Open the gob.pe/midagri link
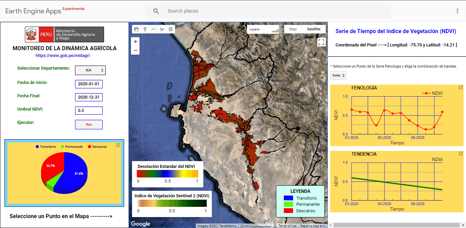Image resolution: width=466 pixels, height=228 pixels. [62, 55]
